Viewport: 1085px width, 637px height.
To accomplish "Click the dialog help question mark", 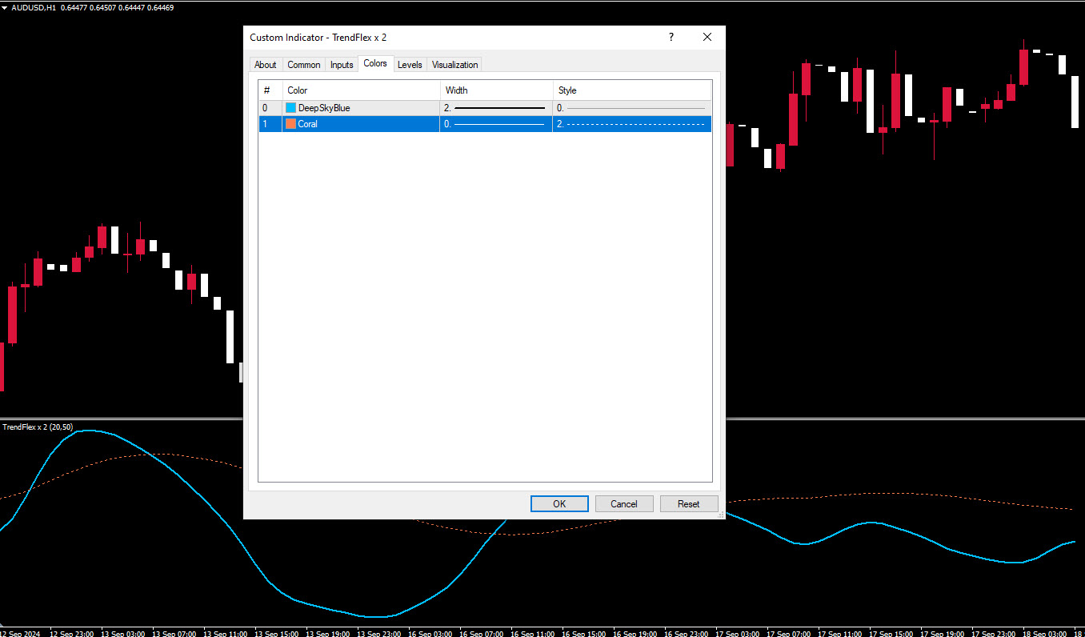I will [671, 37].
